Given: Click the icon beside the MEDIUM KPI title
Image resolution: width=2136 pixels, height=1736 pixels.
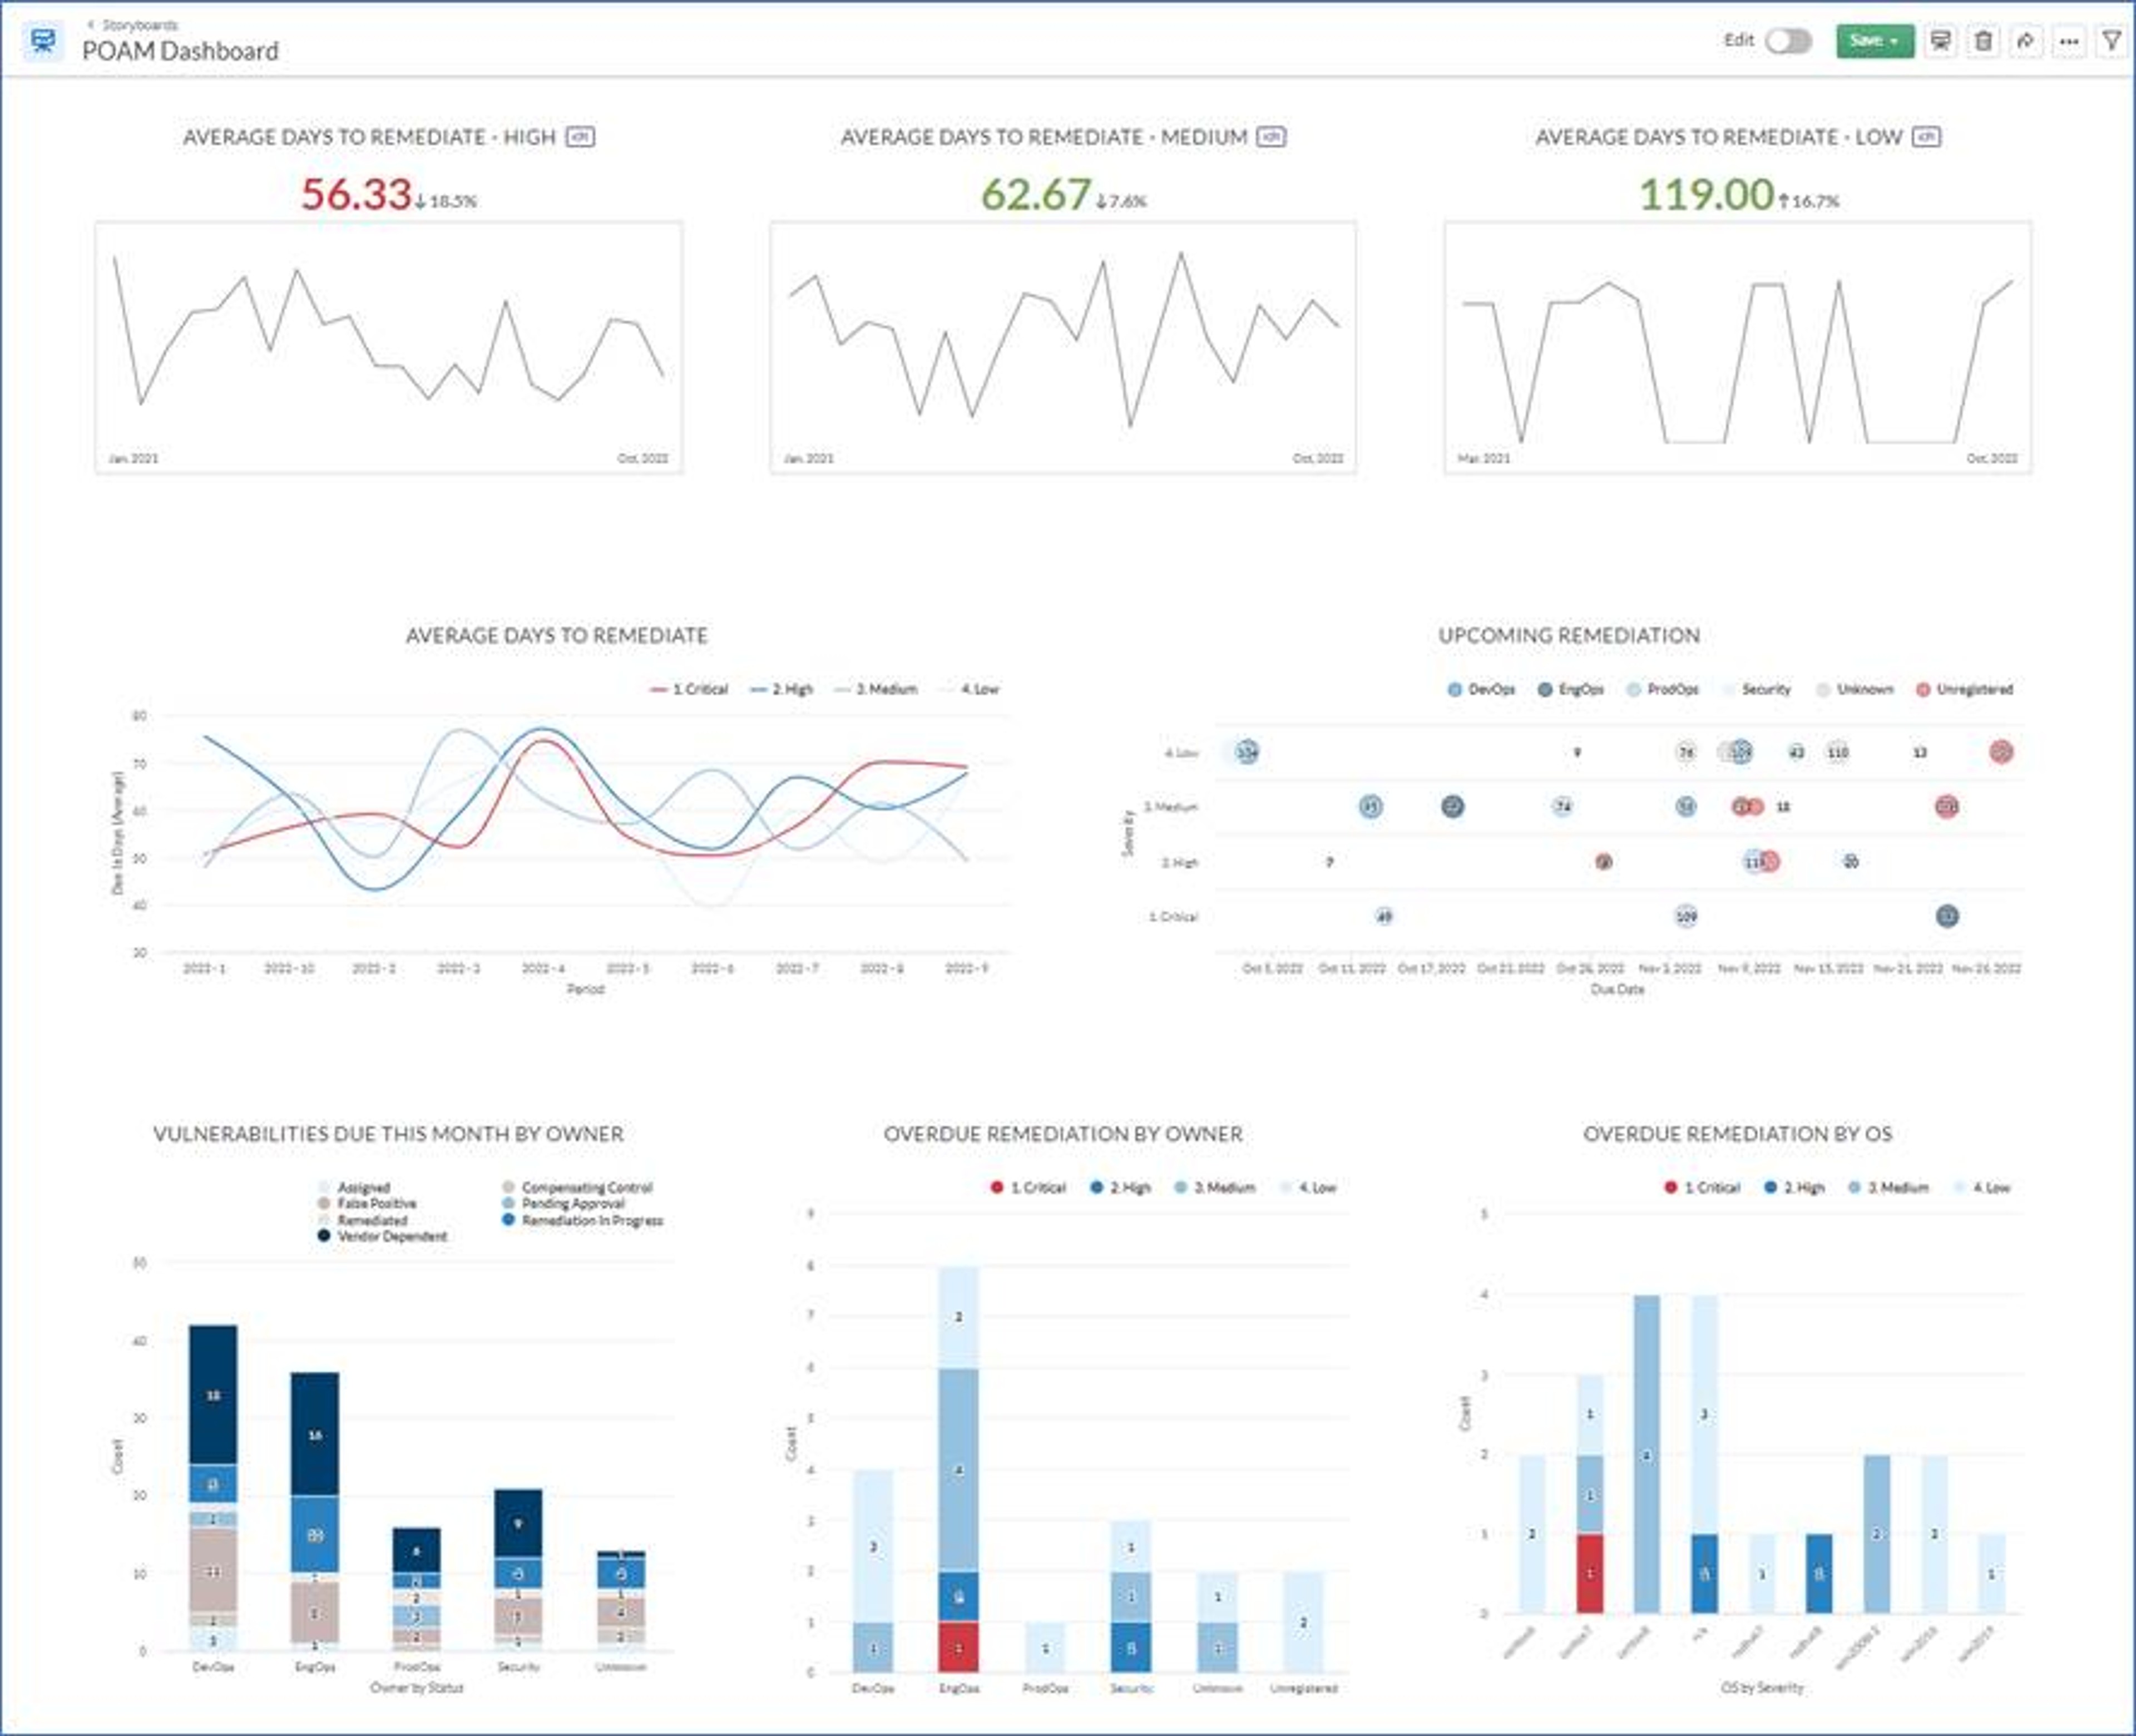Looking at the screenshot, I should pyautogui.click(x=1271, y=137).
